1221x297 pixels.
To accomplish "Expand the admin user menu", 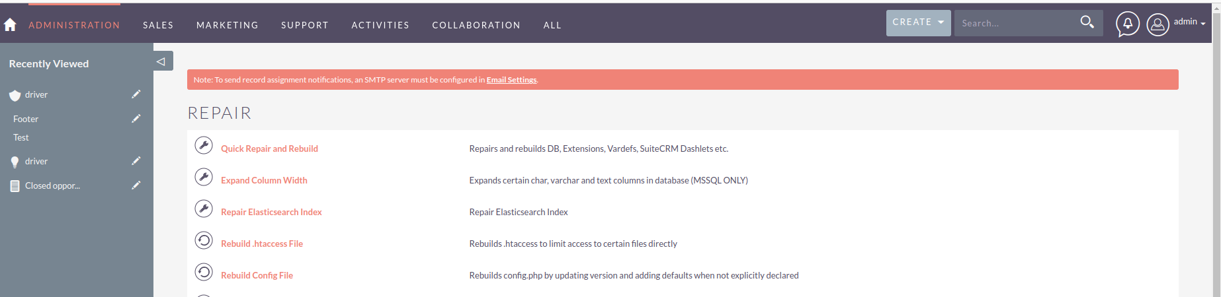I will tap(1189, 22).
